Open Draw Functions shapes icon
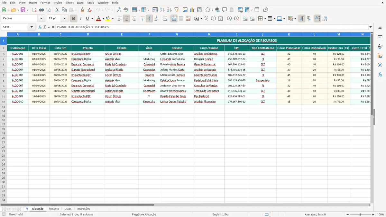 click(266, 10)
